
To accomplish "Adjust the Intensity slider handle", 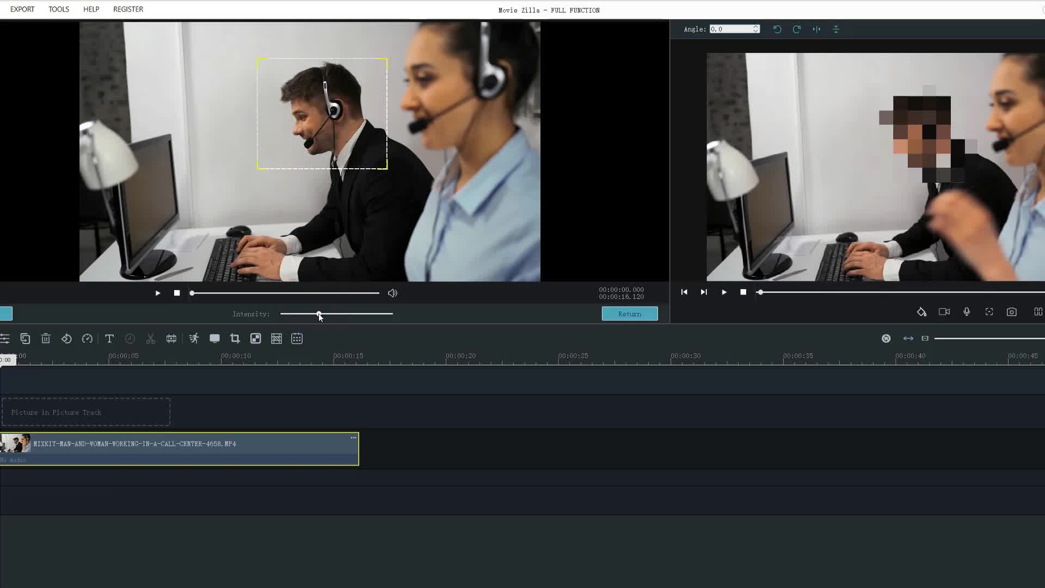I will pos(319,314).
